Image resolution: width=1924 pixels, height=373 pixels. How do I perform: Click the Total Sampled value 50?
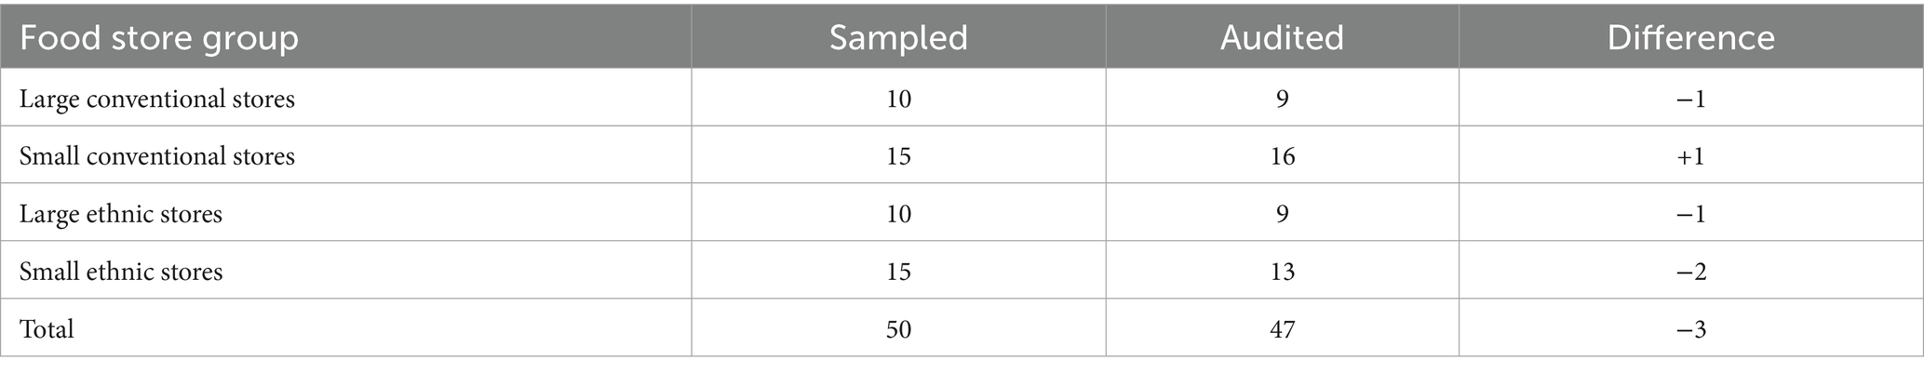click(x=898, y=329)
